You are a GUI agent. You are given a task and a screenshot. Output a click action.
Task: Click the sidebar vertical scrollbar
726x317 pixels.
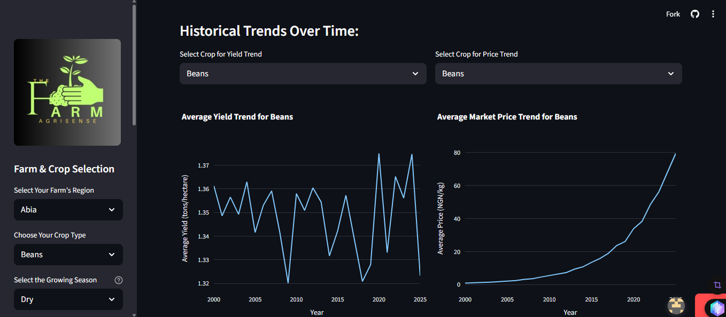tap(134, 64)
